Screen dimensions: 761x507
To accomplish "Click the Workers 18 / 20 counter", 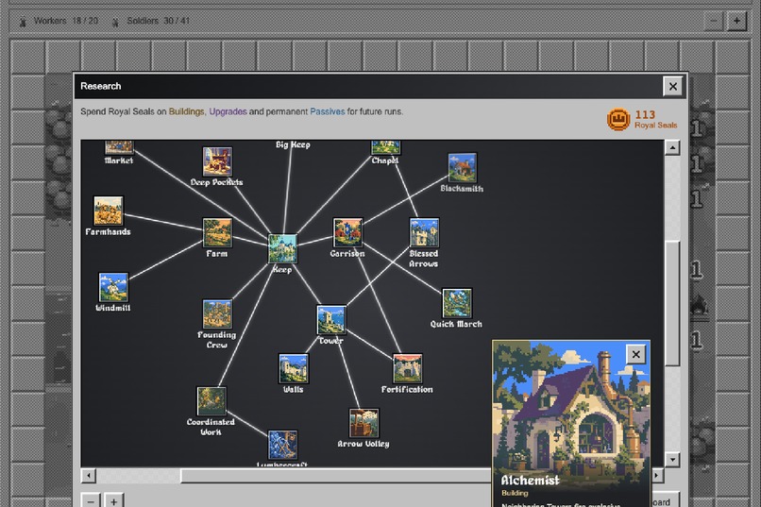I will pos(66,21).
